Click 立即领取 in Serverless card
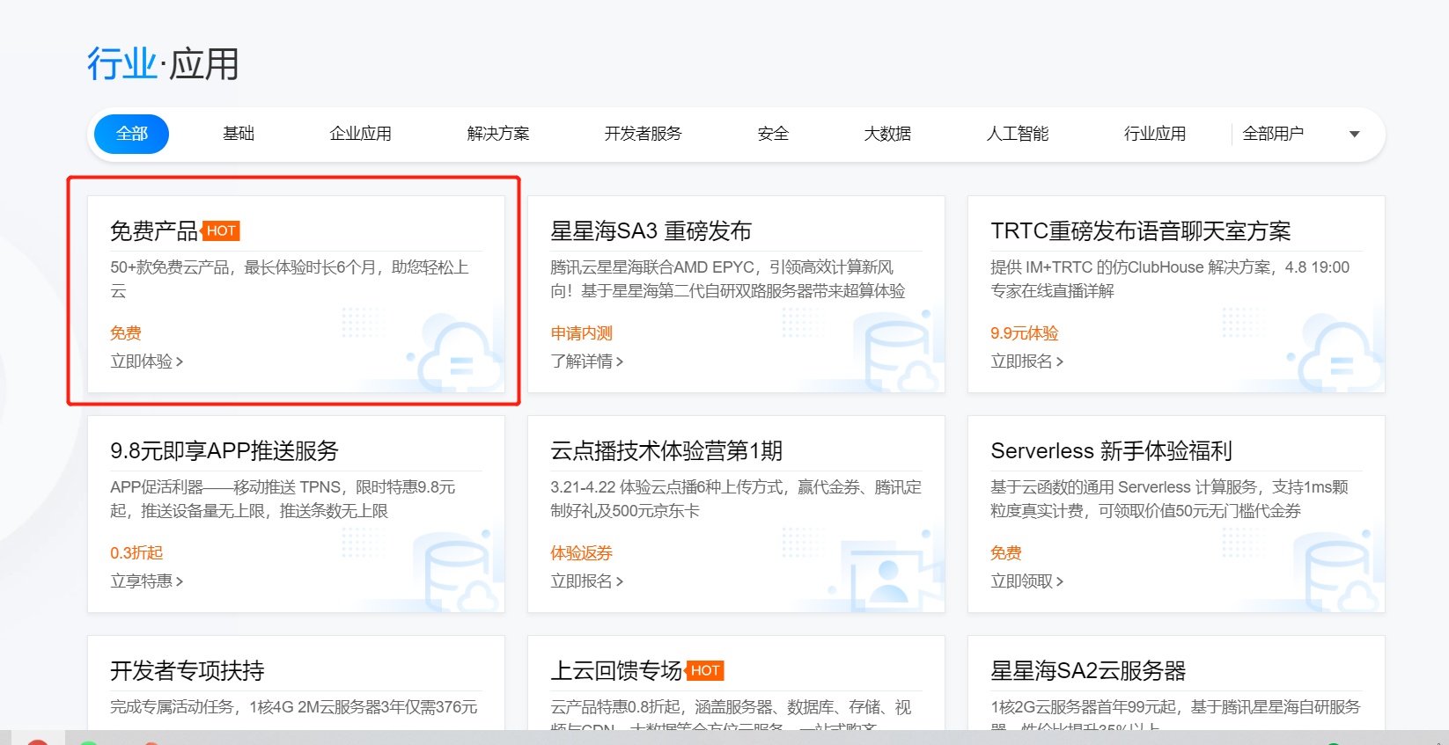 (1026, 581)
